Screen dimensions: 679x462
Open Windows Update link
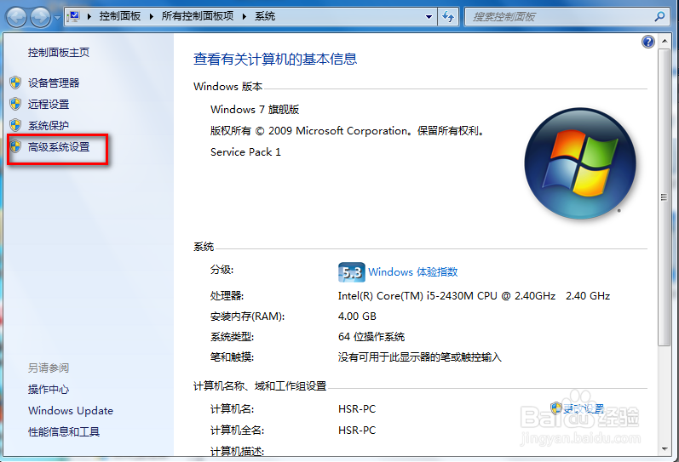[x=71, y=410]
